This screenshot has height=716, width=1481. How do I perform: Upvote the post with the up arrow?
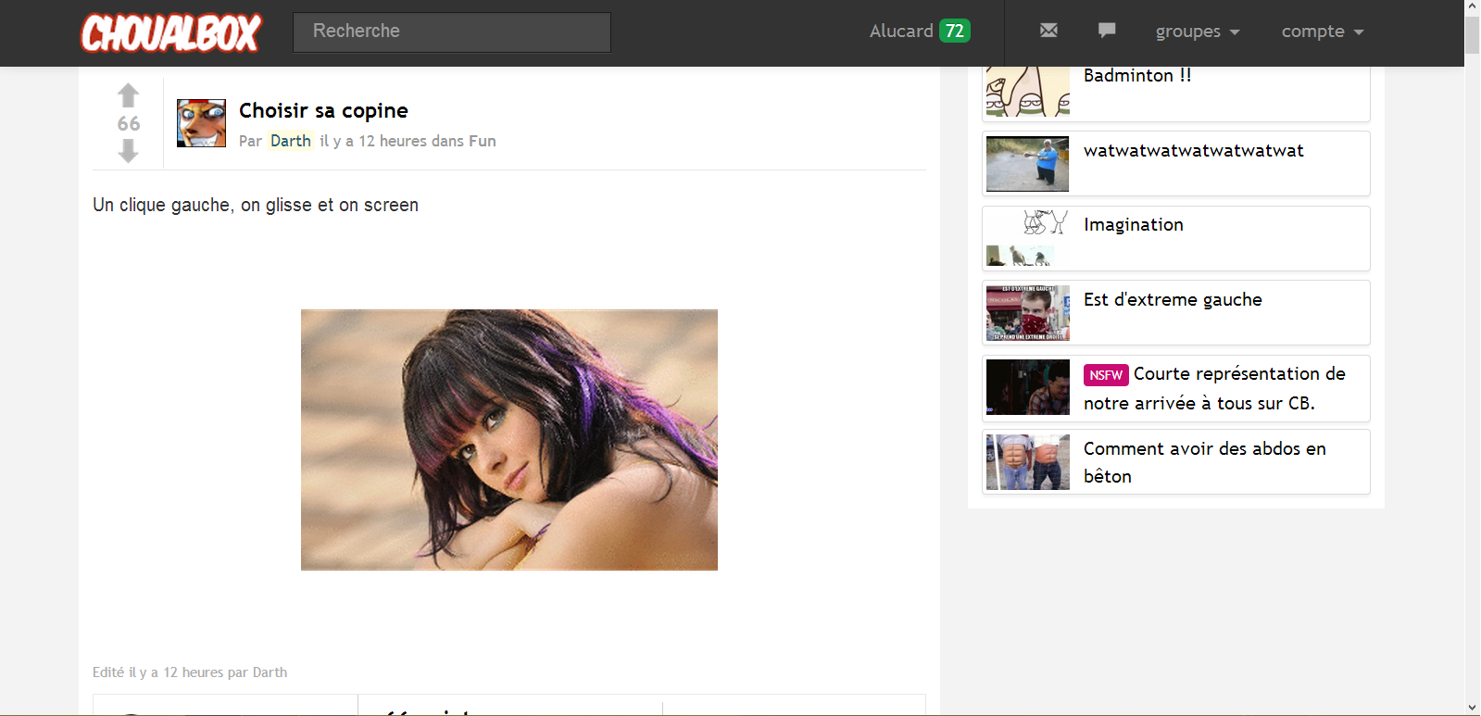click(x=129, y=95)
